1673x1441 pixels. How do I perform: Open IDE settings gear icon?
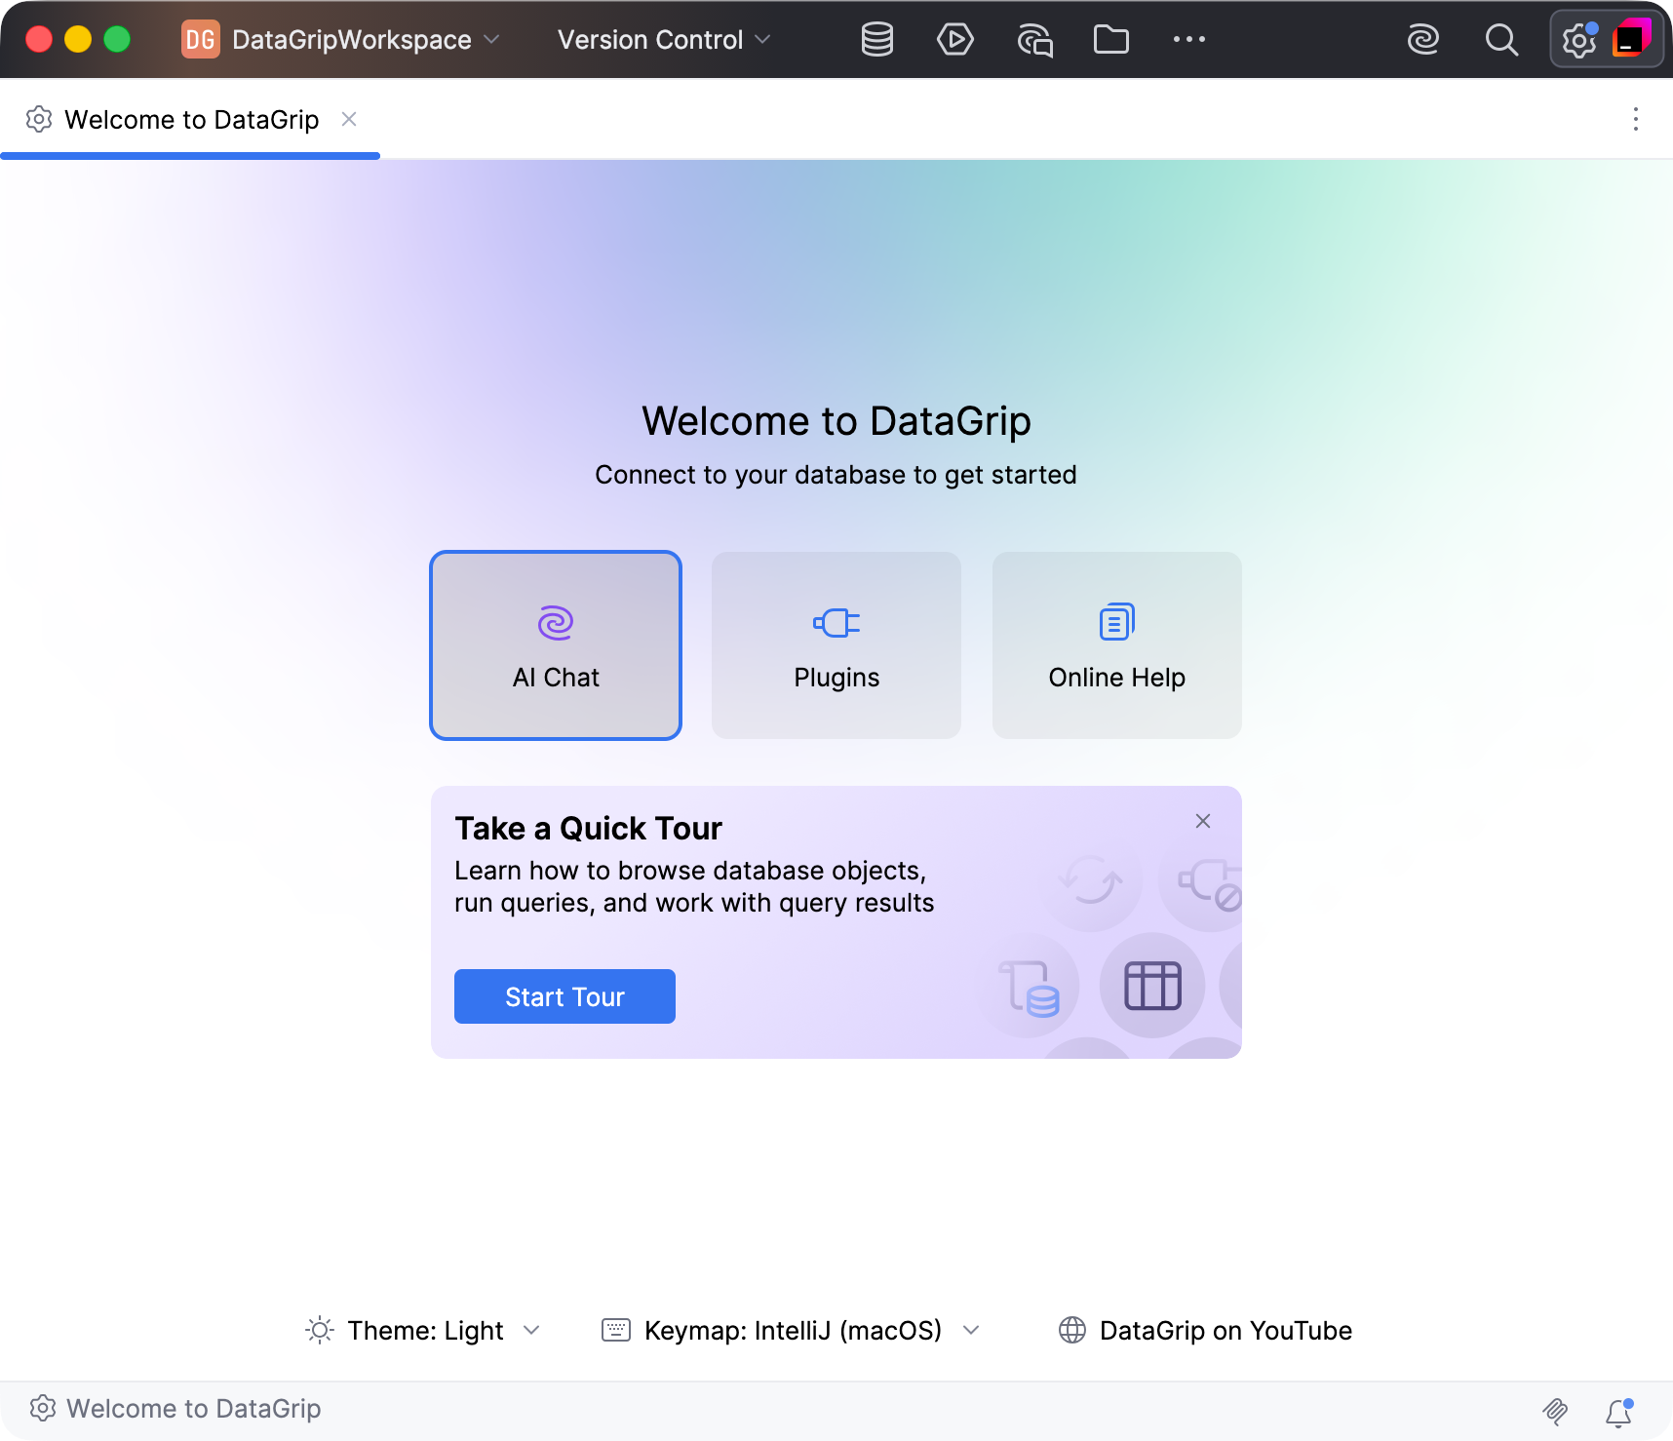point(1579,40)
